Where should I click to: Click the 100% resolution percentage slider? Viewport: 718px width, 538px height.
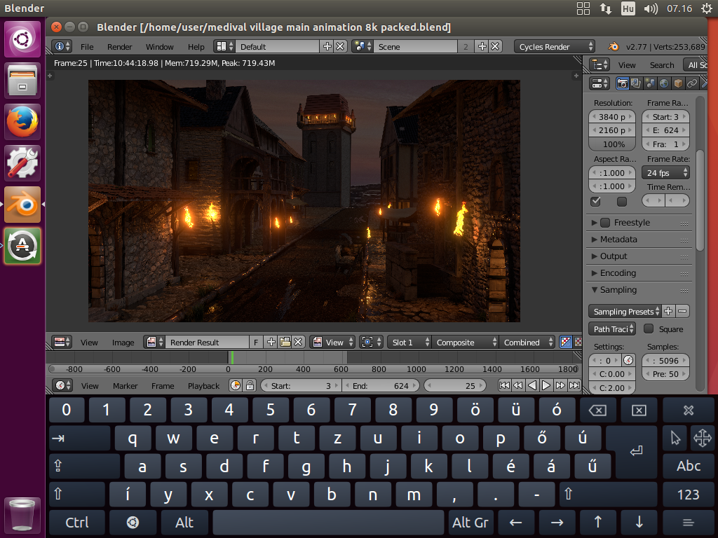coord(613,144)
